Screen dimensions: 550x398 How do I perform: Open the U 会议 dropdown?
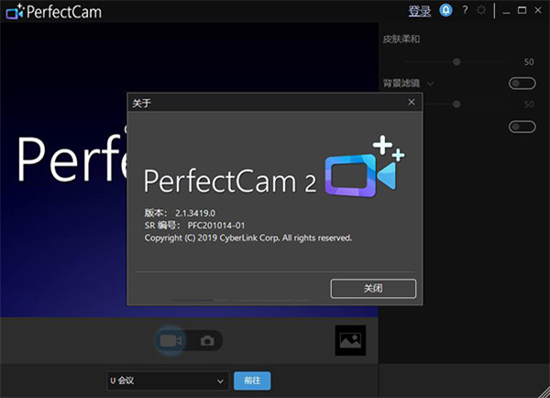pyautogui.click(x=168, y=381)
